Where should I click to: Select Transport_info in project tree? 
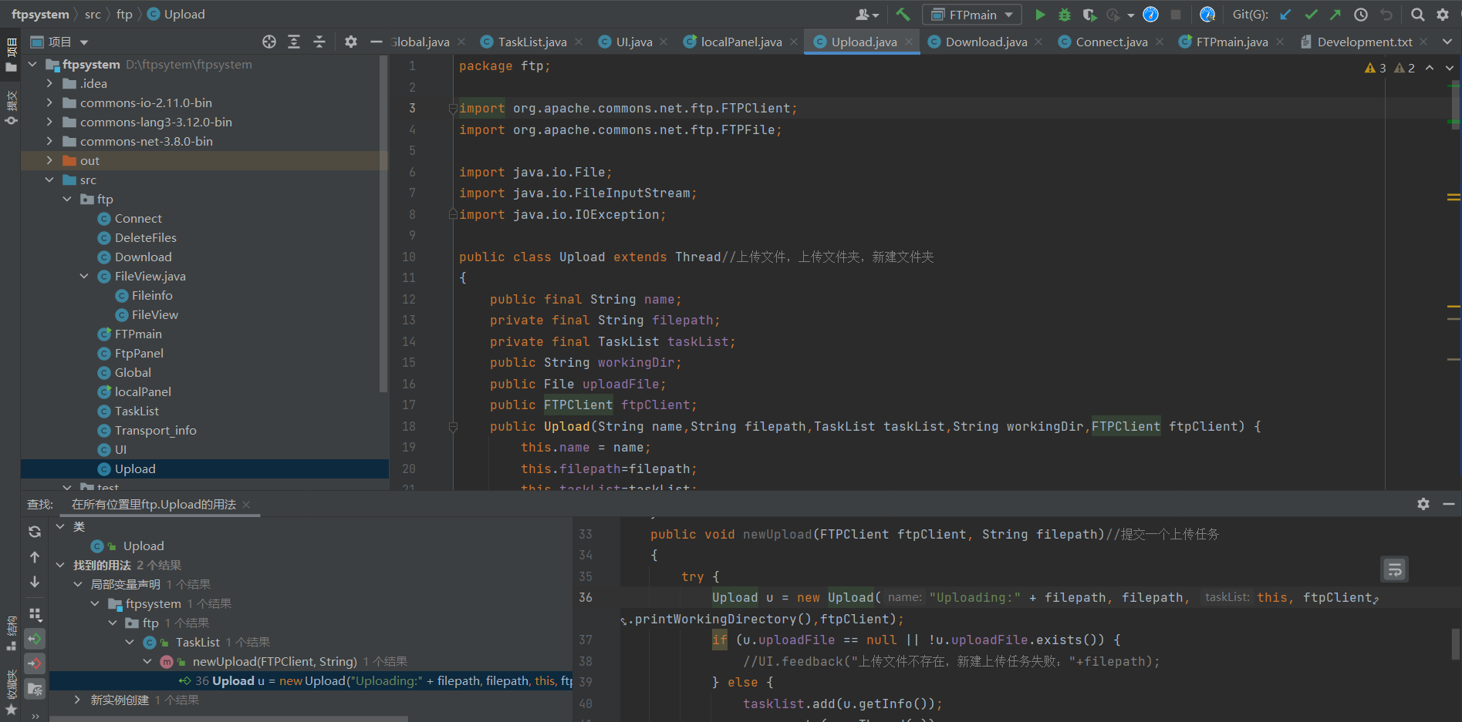pos(156,430)
